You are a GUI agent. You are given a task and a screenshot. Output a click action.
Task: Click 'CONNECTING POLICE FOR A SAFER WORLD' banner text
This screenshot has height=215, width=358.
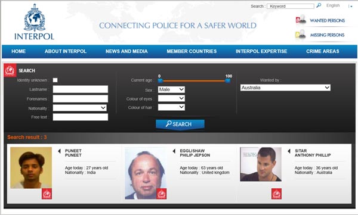(x=178, y=26)
